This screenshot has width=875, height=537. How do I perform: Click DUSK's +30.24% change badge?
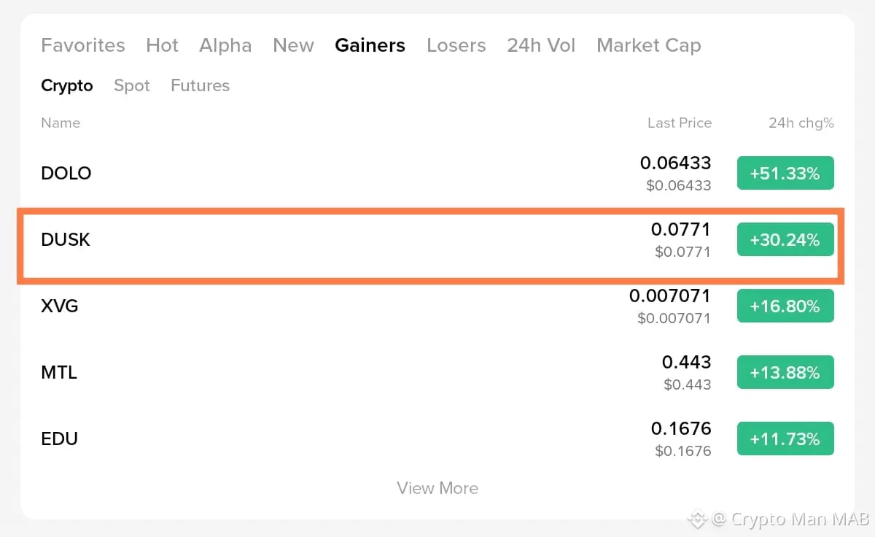click(x=785, y=240)
